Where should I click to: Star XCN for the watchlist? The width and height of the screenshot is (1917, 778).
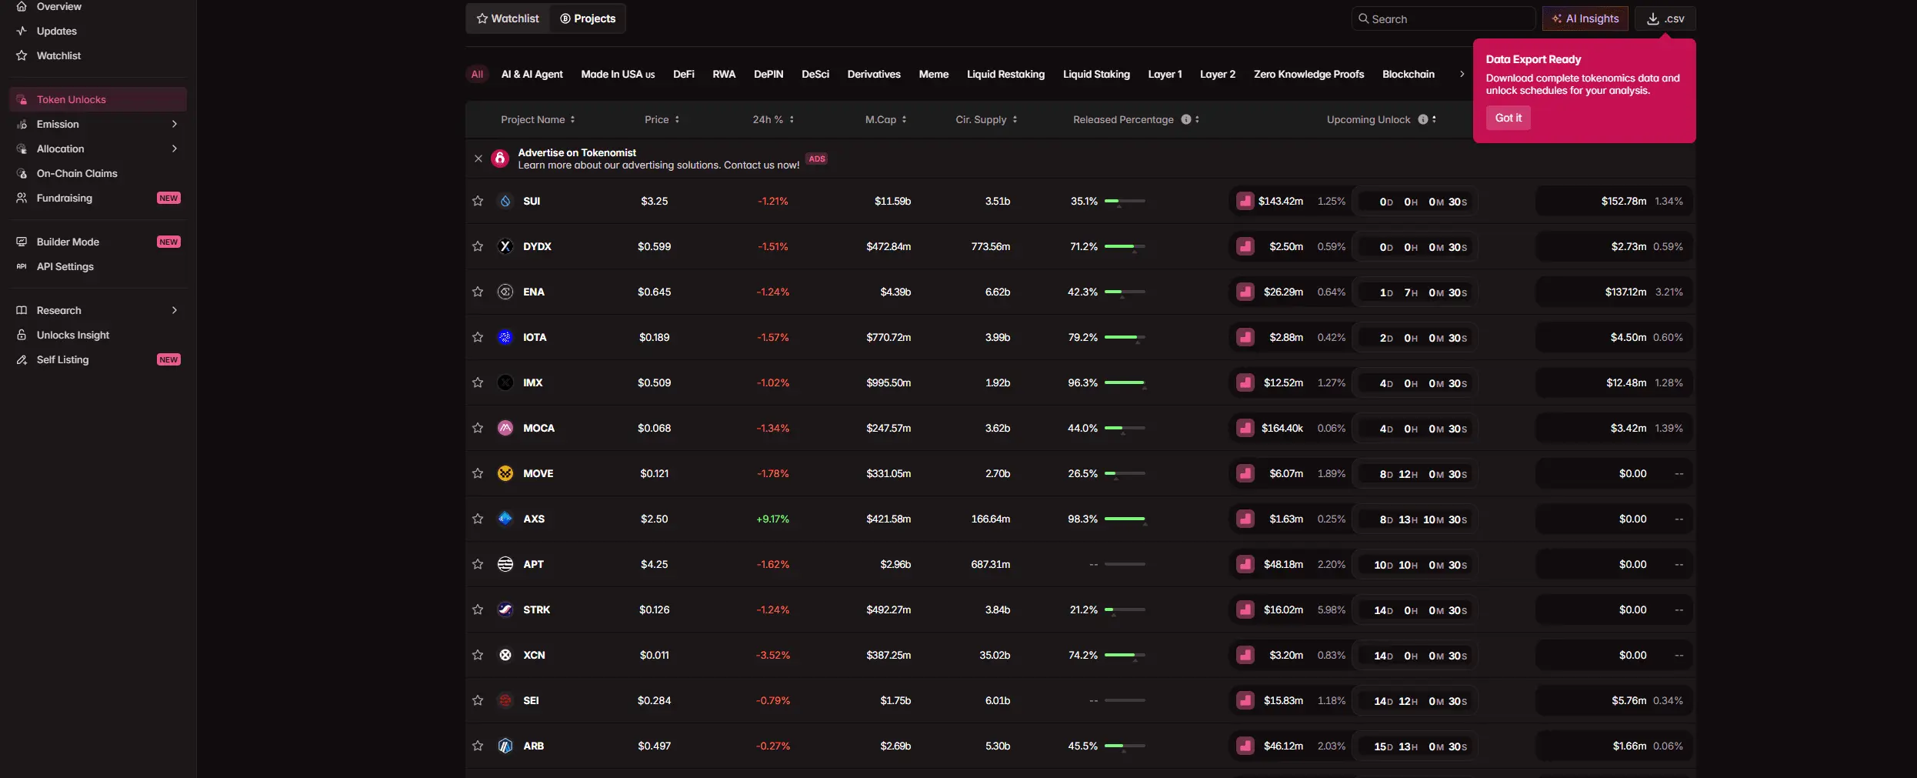point(478,655)
